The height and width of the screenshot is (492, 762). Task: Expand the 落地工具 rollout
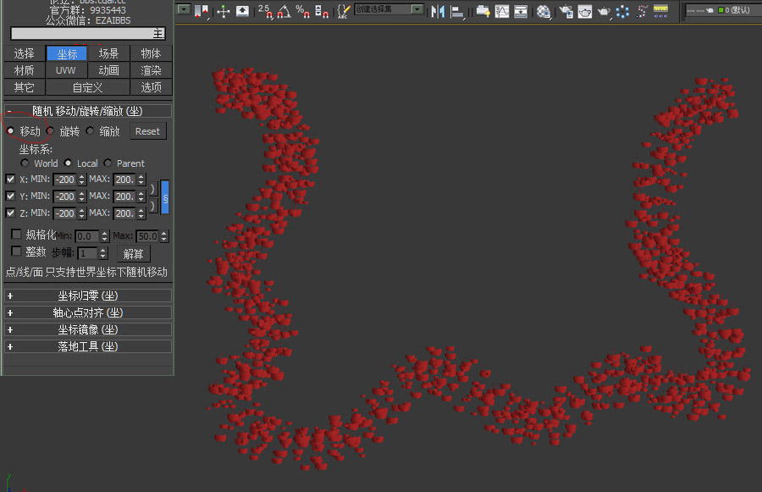click(x=88, y=346)
